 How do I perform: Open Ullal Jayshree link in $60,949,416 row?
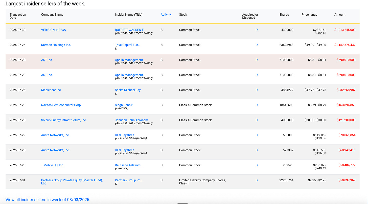(x=125, y=150)
